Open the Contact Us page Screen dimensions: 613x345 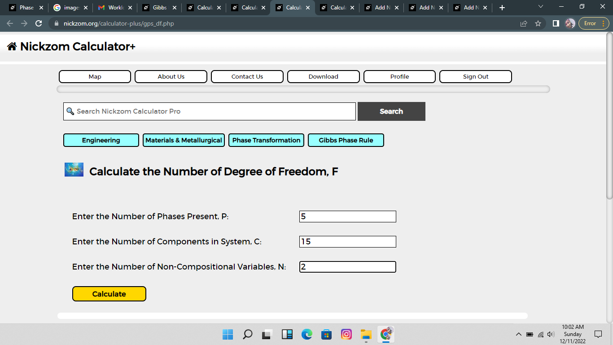click(x=247, y=76)
